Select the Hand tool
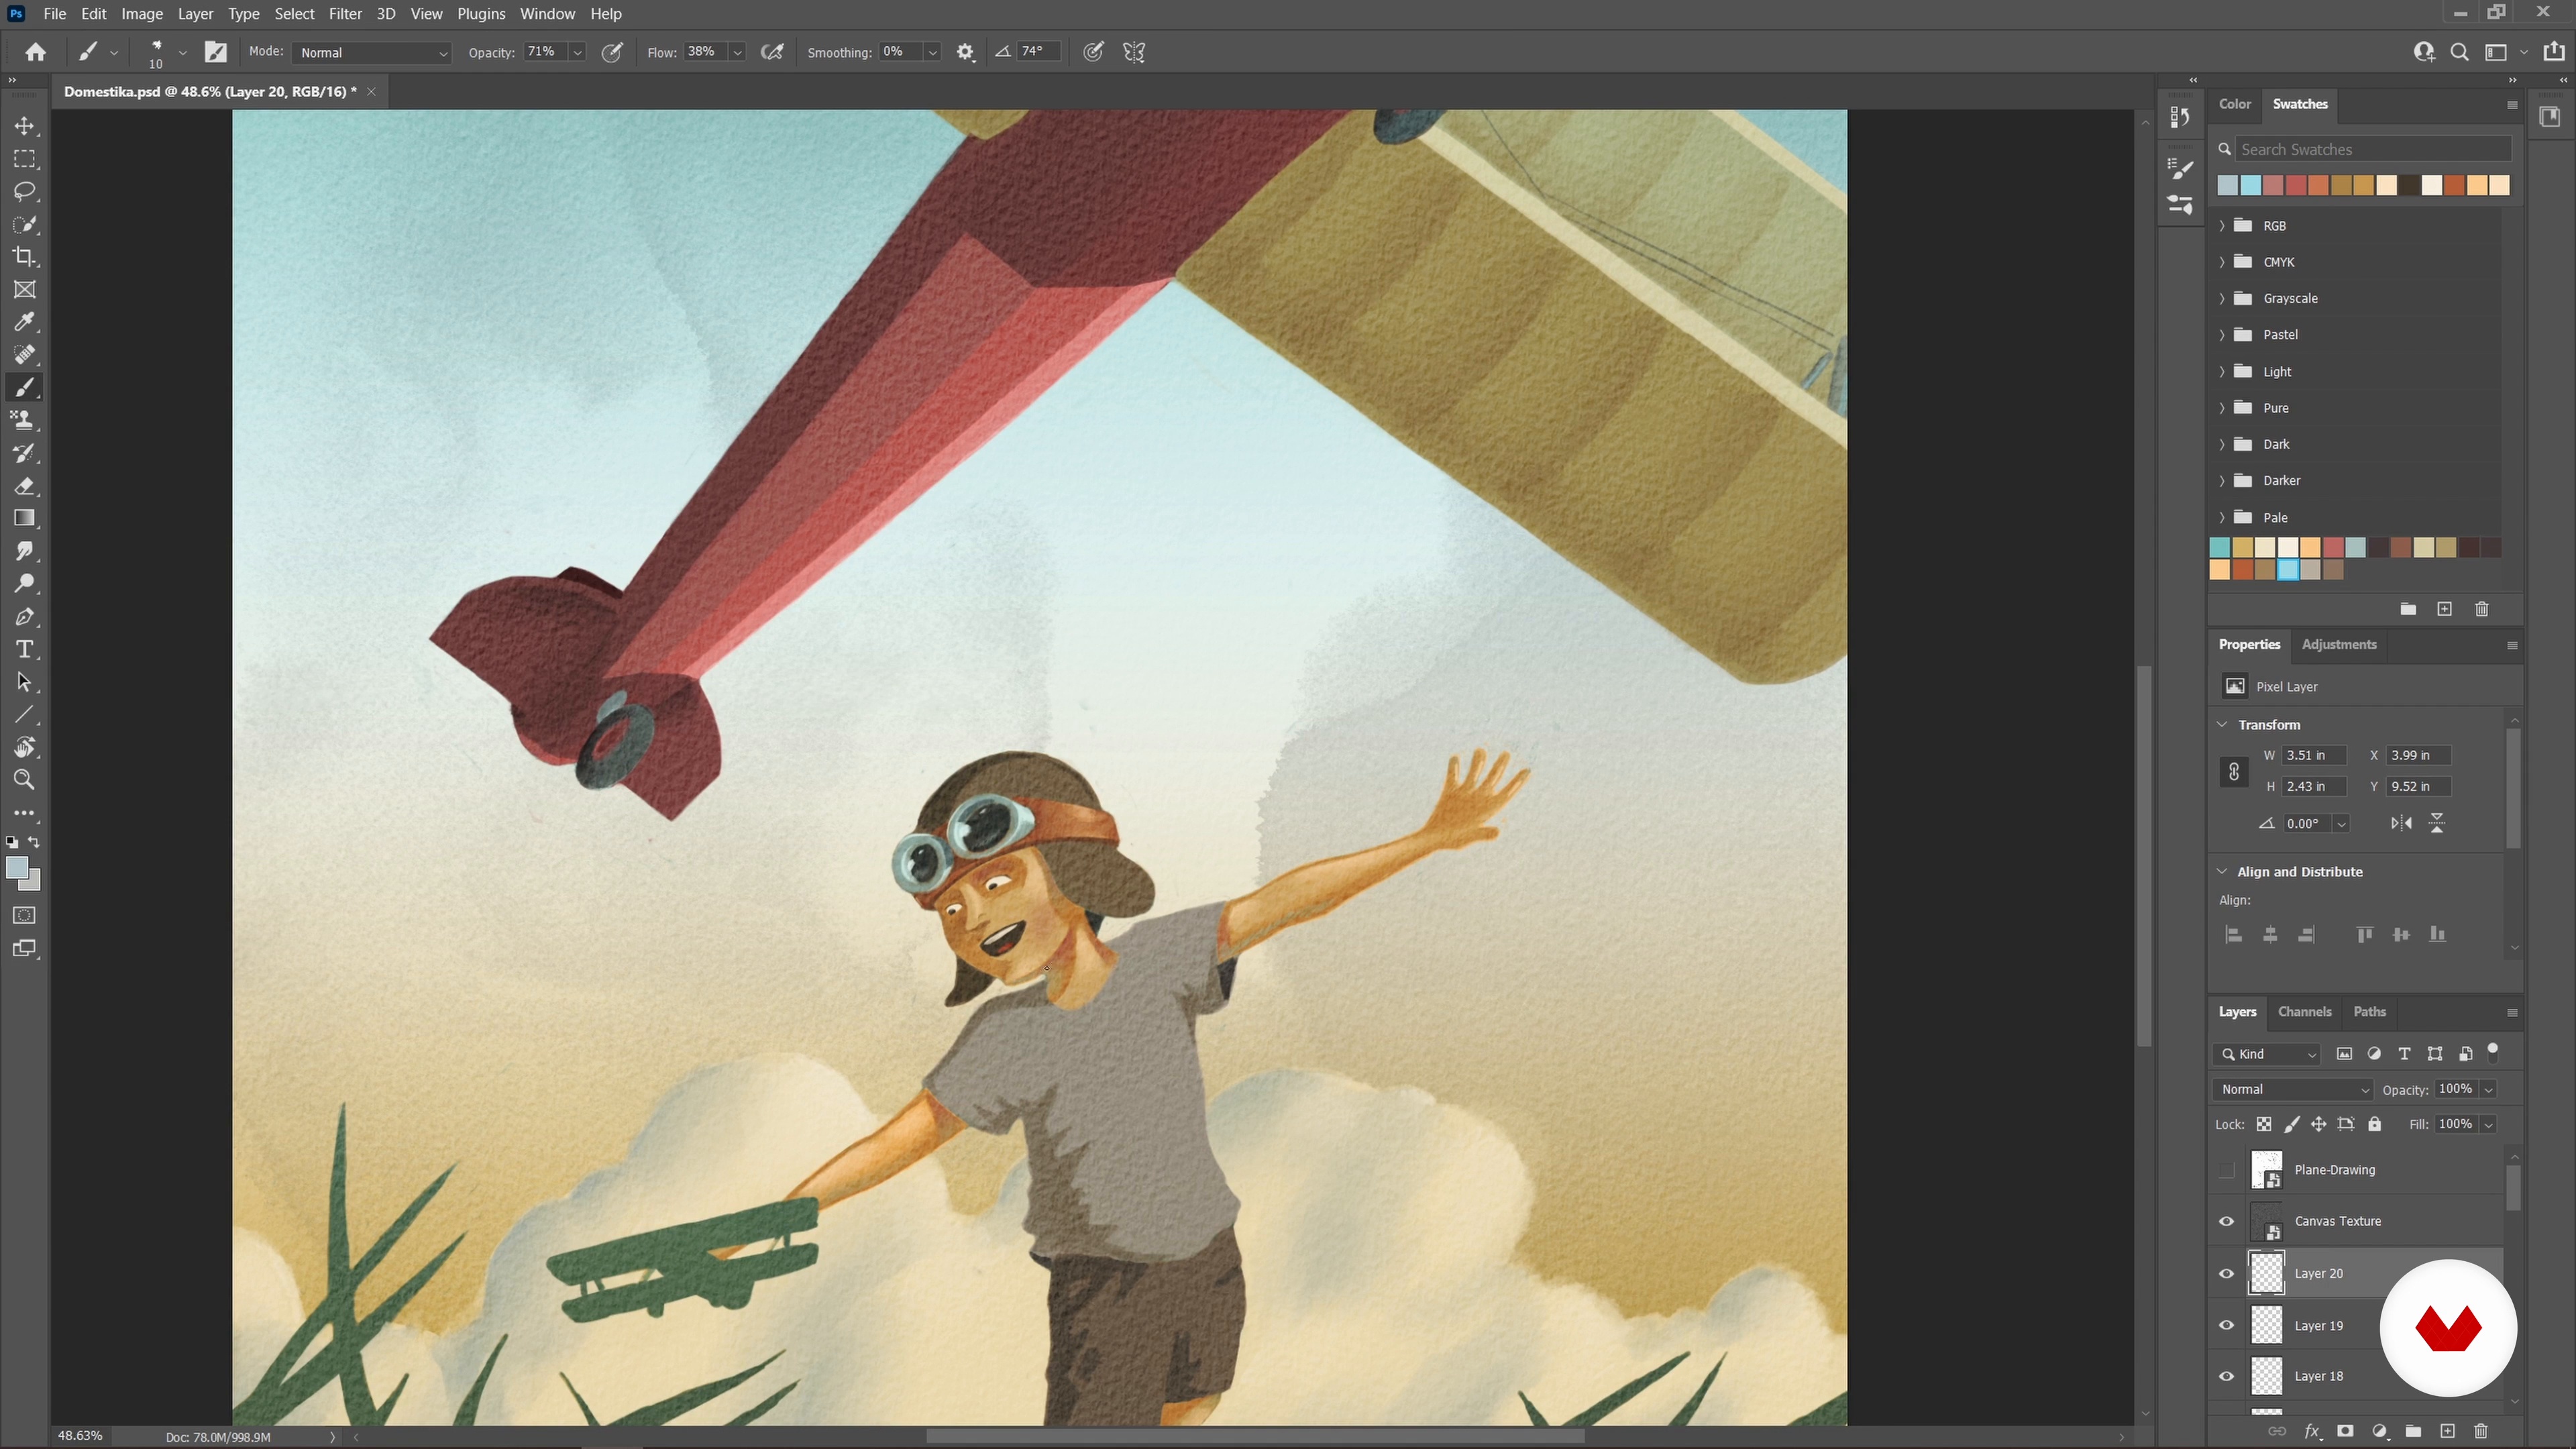Screen dimensions: 2576x1449 pyautogui.click(x=25, y=748)
